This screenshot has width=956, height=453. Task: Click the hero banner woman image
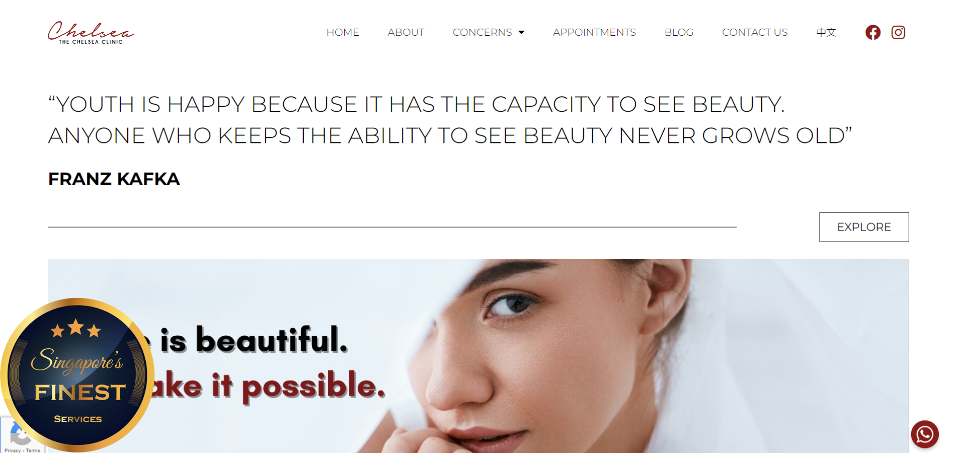pos(604,356)
